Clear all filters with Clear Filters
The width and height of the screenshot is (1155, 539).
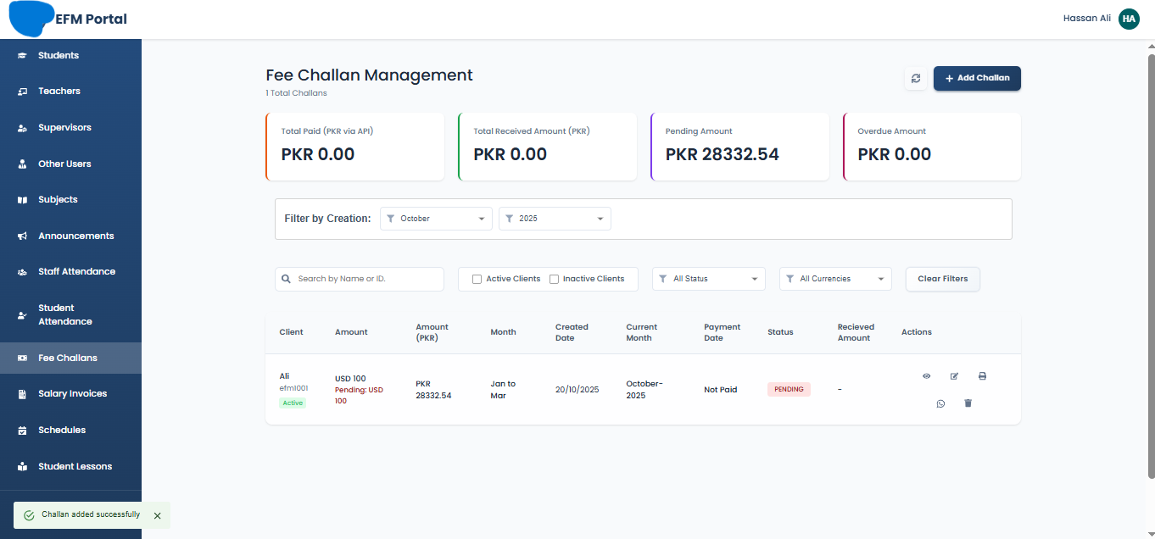pyautogui.click(x=942, y=278)
